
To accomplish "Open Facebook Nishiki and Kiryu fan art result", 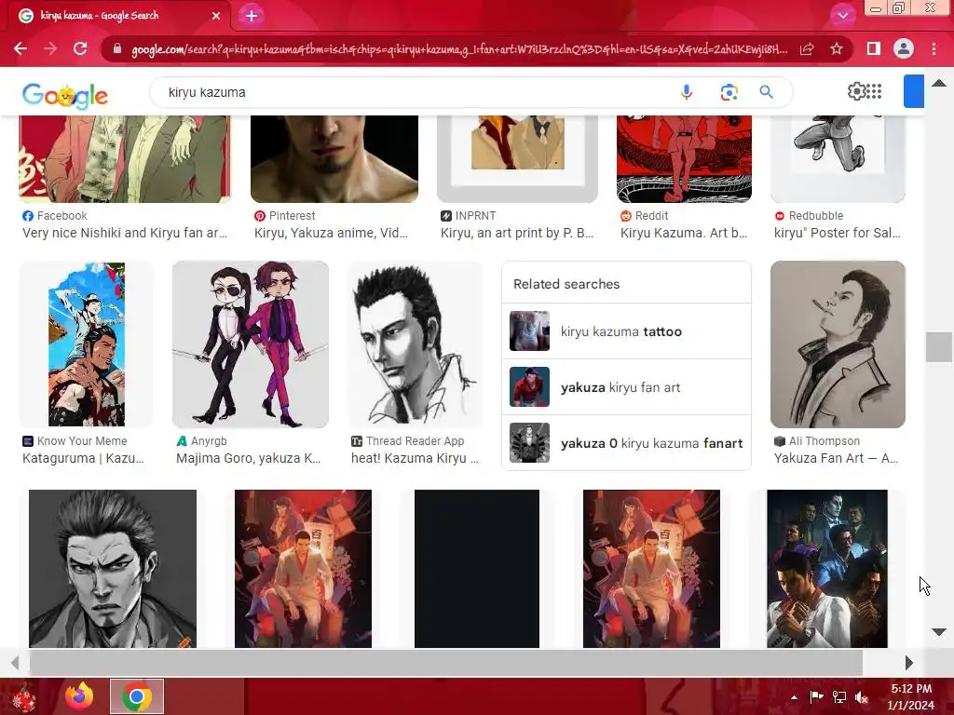I will 125,159.
